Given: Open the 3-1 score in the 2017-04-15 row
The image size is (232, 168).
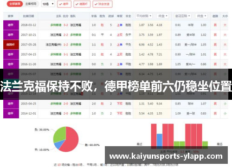Looking at the screenshot, I should pos(66,54).
